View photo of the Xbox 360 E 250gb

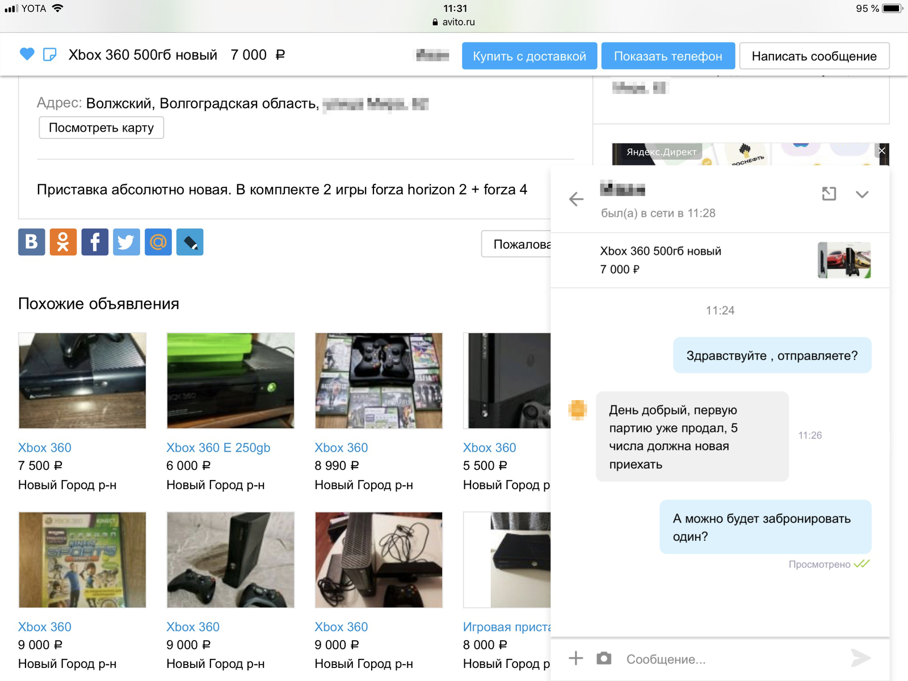230,381
